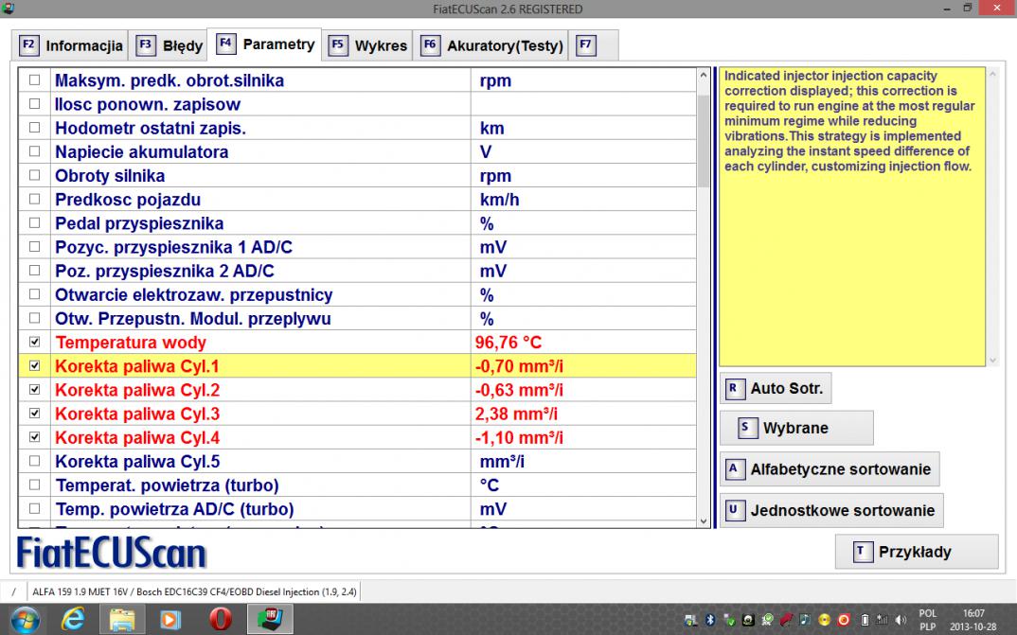Image resolution: width=1017 pixels, height=635 pixels.
Task: Enable the Otwarcie elektrozaw. przepustnicy checkbox
Action: [34, 294]
